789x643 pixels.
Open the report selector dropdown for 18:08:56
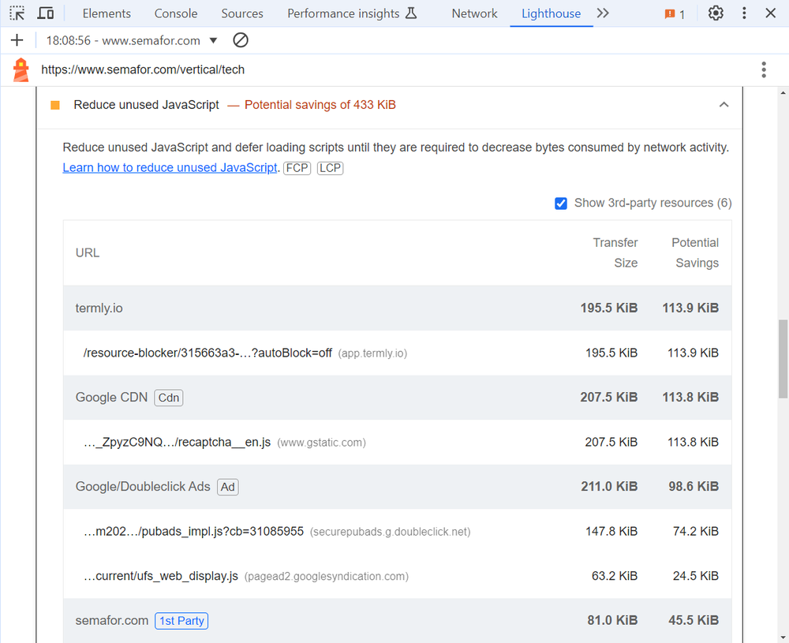click(132, 41)
